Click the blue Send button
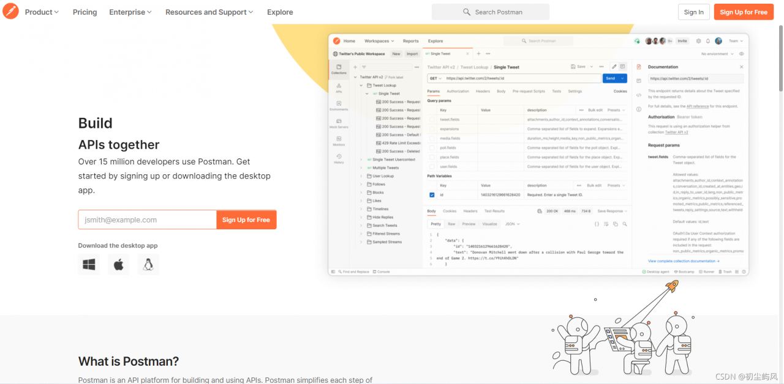 click(x=614, y=78)
